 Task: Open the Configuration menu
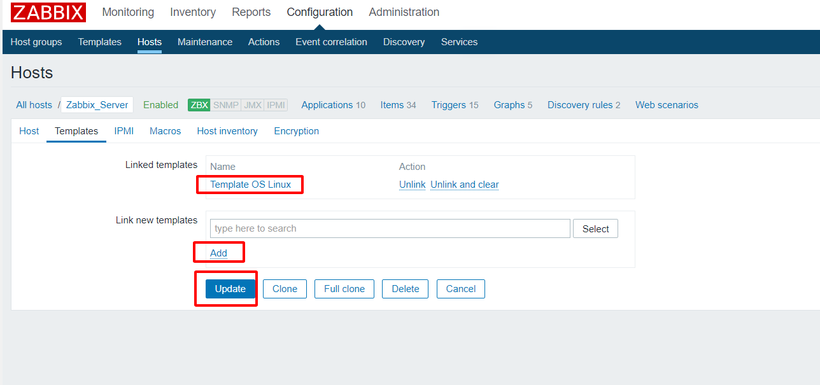point(320,12)
